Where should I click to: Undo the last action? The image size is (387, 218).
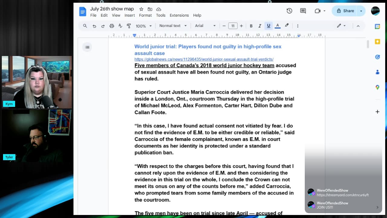(94, 26)
